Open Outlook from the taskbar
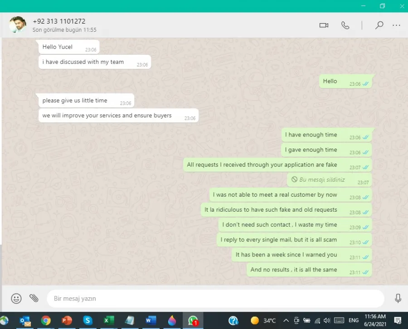408x329 pixels. coord(25,321)
